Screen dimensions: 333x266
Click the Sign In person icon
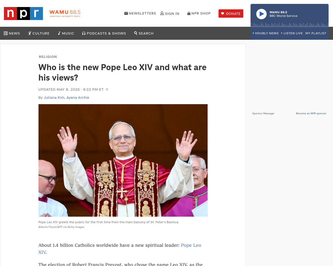pos(162,13)
